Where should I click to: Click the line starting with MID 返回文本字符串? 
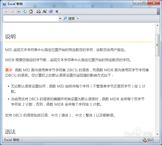(65, 50)
